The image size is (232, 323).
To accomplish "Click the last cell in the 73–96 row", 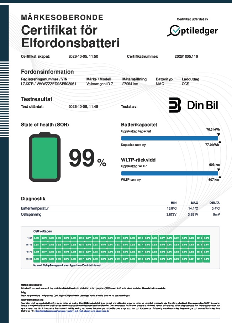I will pyautogui.click(x=206, y=259).
